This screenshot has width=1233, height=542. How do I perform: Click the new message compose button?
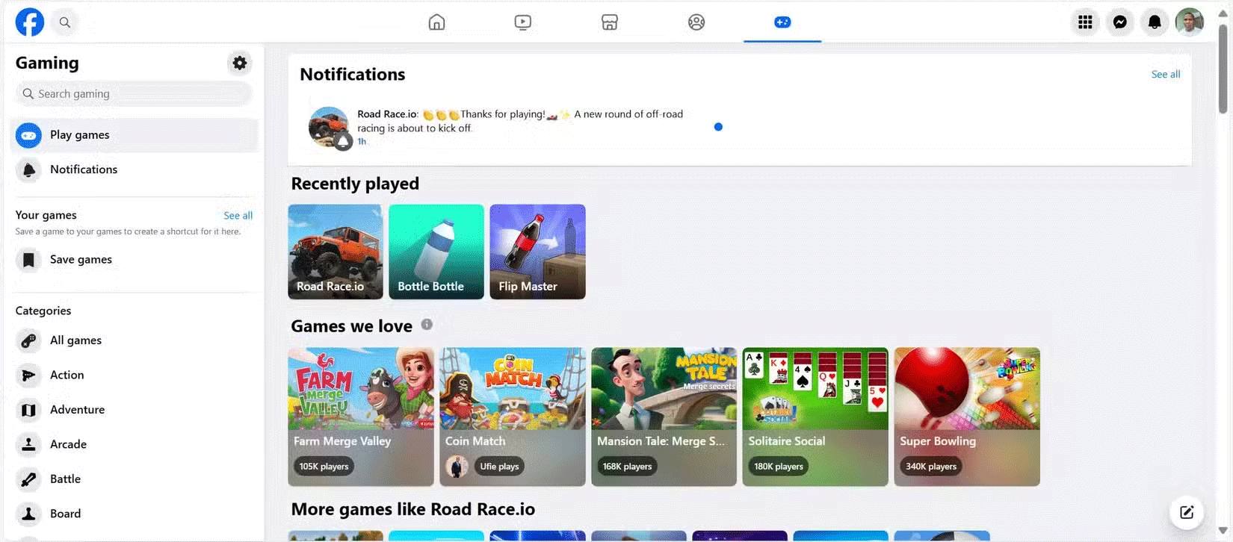point(1186,512)
